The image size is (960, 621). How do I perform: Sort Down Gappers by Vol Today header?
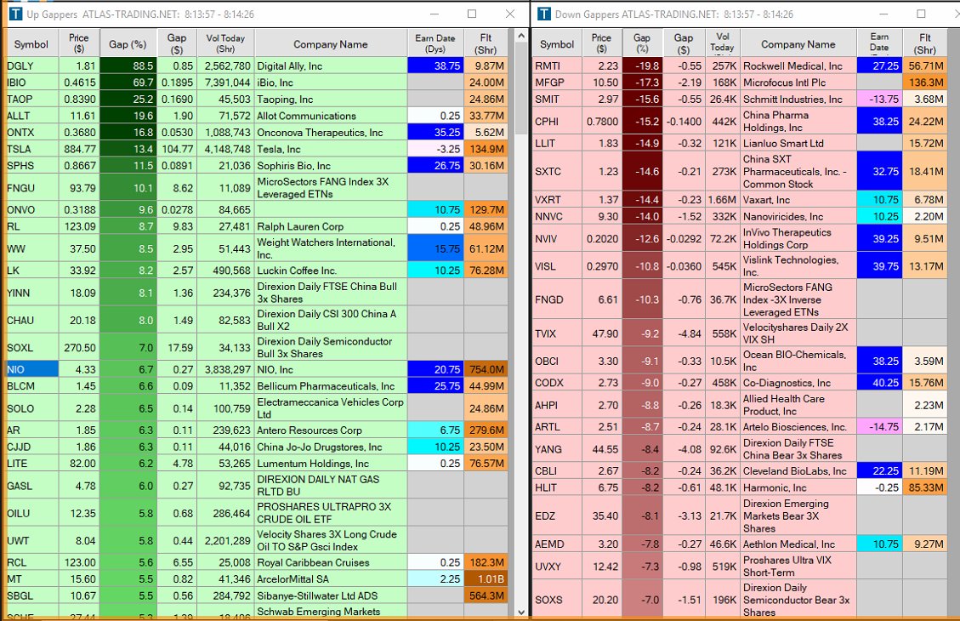(722, 44)
